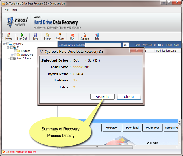Click the app icon in main title bar
This screenshot has width=183, height=156.
pos(3,3)
